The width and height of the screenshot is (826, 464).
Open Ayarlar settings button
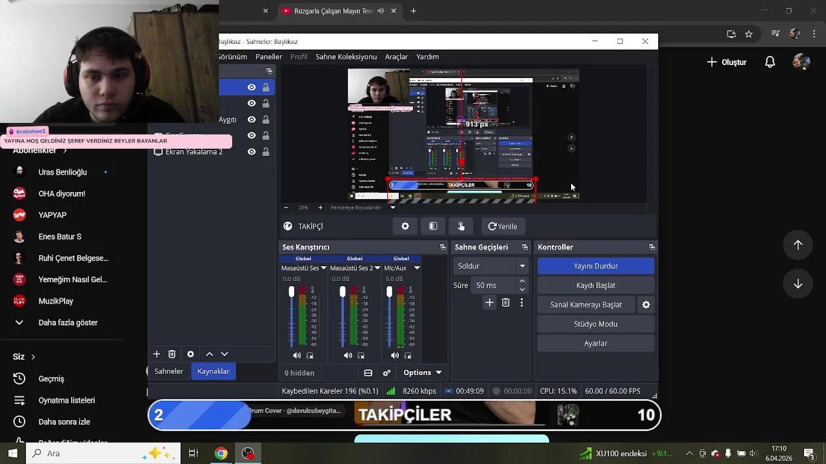(596, 343)
